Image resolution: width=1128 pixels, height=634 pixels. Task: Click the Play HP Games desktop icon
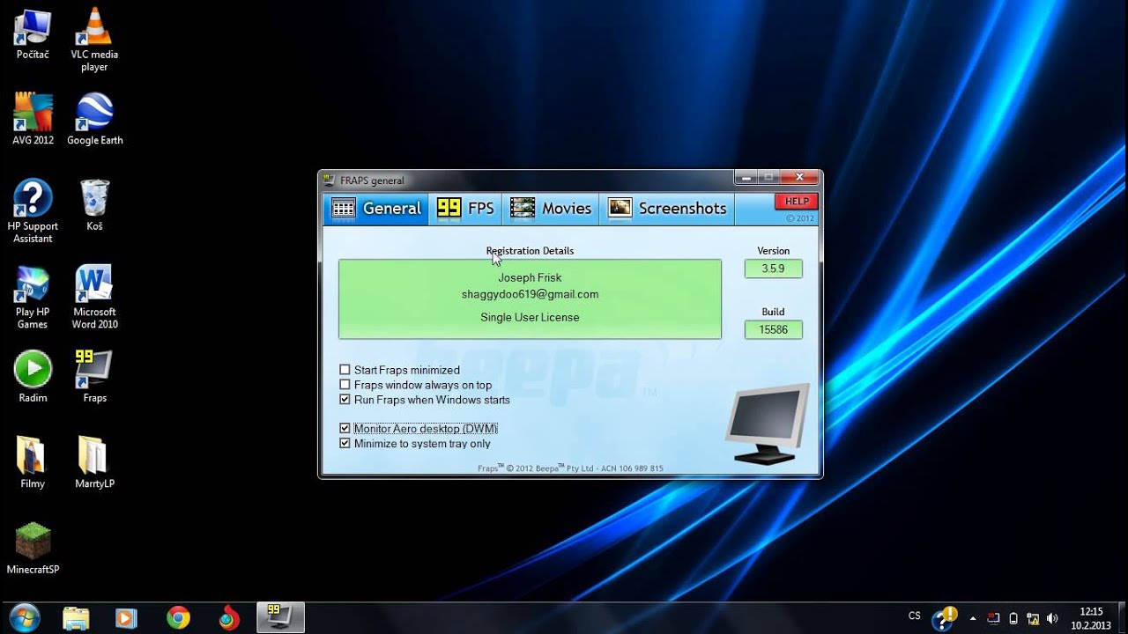33,298
